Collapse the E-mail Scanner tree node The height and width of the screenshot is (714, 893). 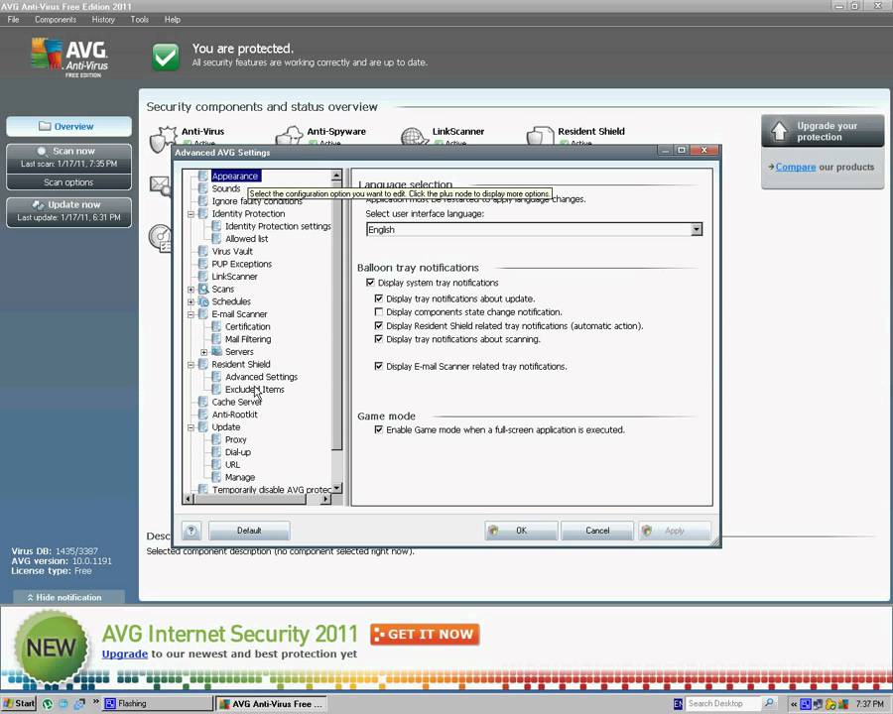click(191, 314)
